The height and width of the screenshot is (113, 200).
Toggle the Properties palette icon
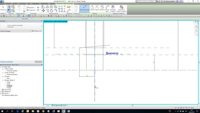point(9,10)
